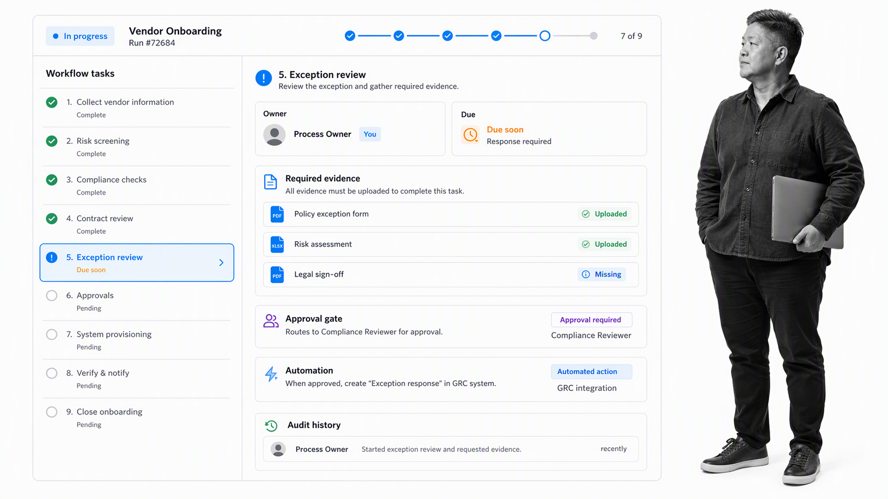Open the Risk assessment XLSX file icon

pyautogui.click(x=277, y=244)
